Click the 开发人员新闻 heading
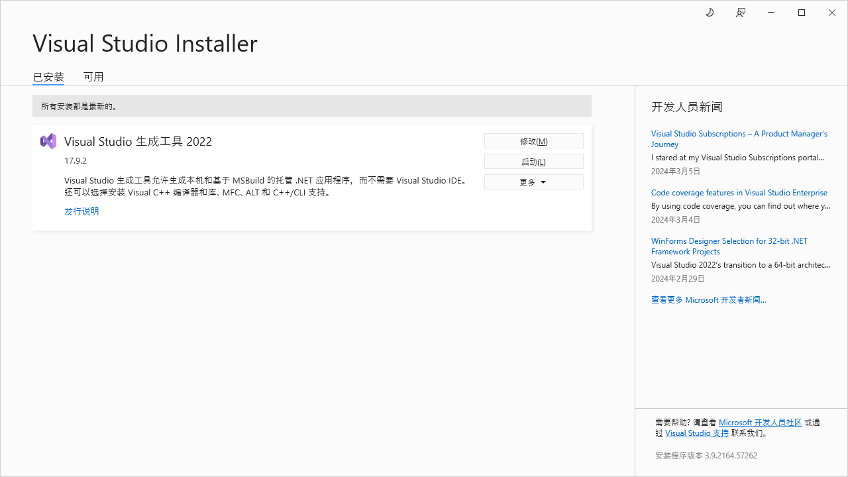This screenshot has width=848, height=477. (687, 107)
